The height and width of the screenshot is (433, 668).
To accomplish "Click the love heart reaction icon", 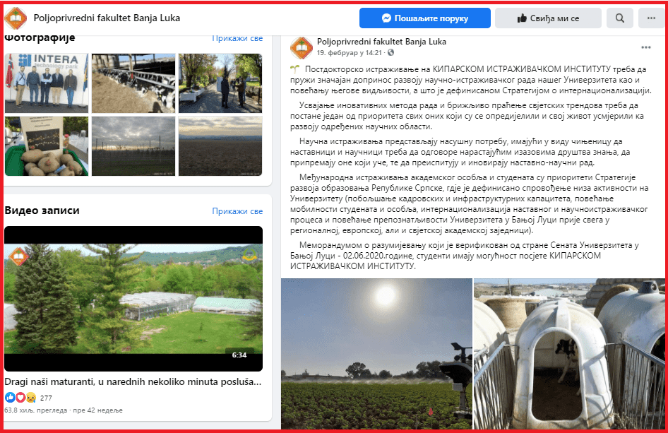I will pos(20,398).
